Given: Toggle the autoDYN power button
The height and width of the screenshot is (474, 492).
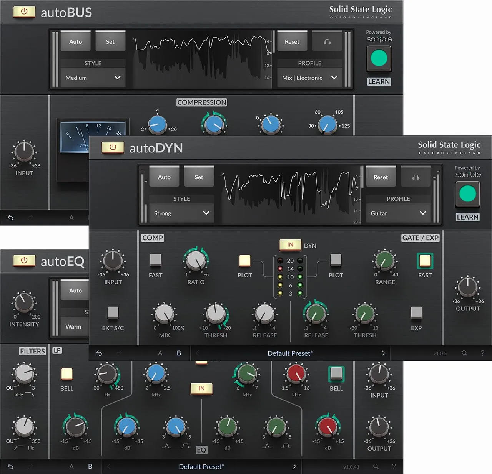Looking at the screenshot, I should 113,147.
